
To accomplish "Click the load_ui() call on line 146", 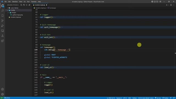I will click(x=49, y=92).
